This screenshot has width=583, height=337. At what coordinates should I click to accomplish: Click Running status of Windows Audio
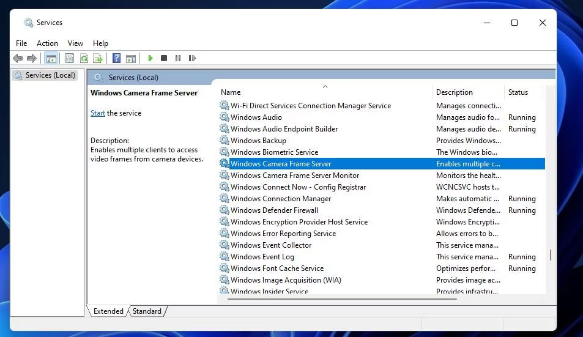coord(522,117)
